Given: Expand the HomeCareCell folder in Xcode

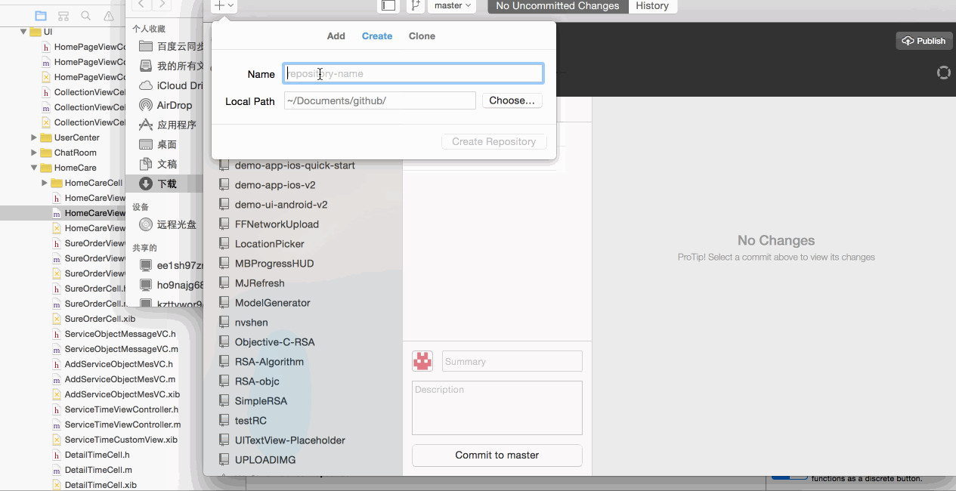Looking at the screenshot, I should 45,183.
